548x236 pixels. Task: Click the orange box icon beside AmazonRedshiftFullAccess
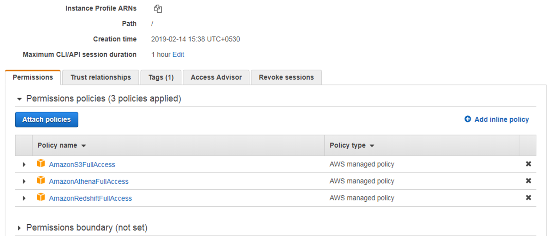(41, 198)
